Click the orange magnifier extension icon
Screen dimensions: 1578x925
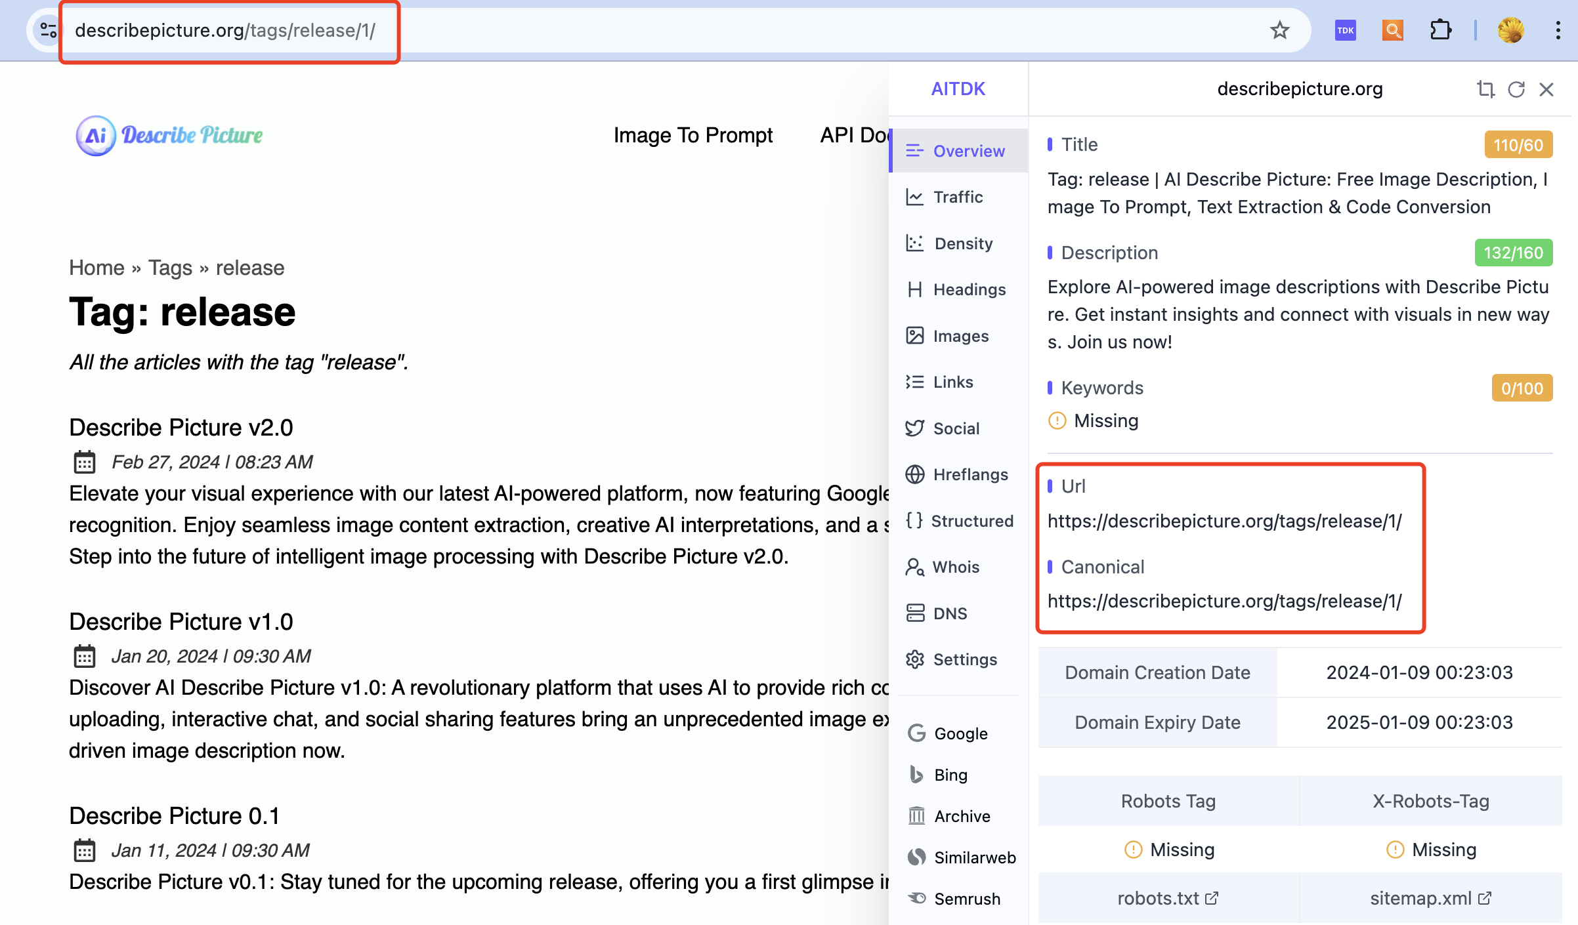[1393, 30]
